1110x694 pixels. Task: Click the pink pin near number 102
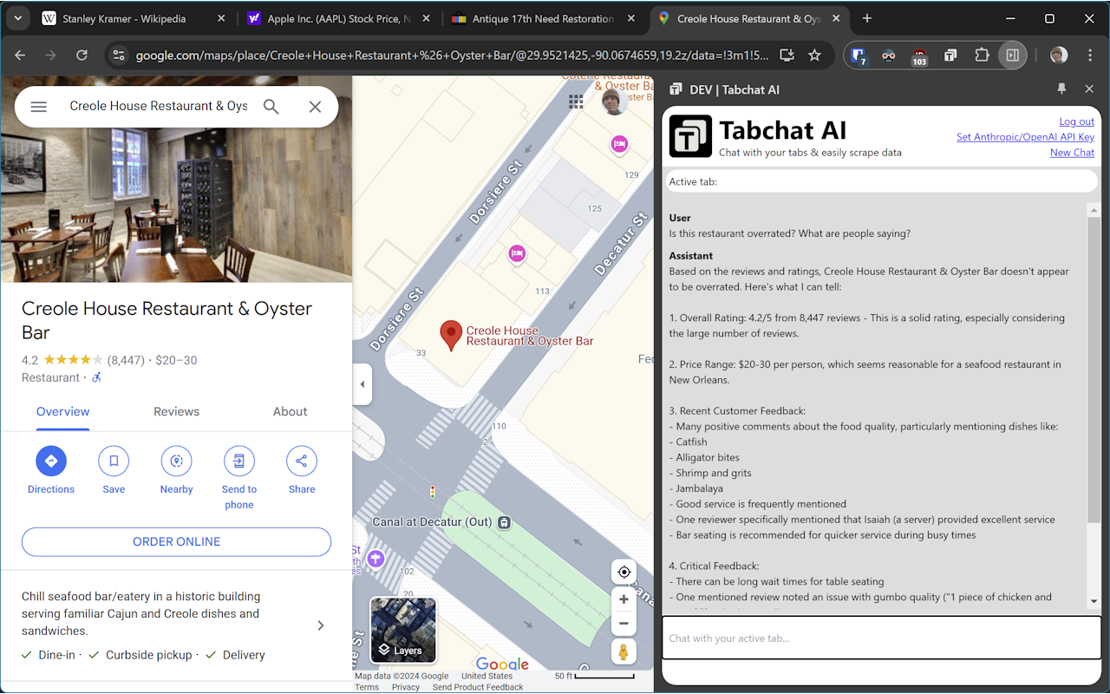pyautogui.click(x=375, y=559)
